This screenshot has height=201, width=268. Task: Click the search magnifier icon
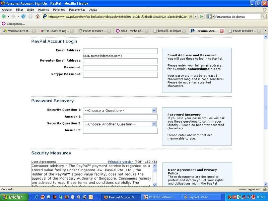263,16
